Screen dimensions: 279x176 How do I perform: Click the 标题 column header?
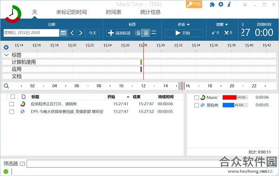pos(35,97)
